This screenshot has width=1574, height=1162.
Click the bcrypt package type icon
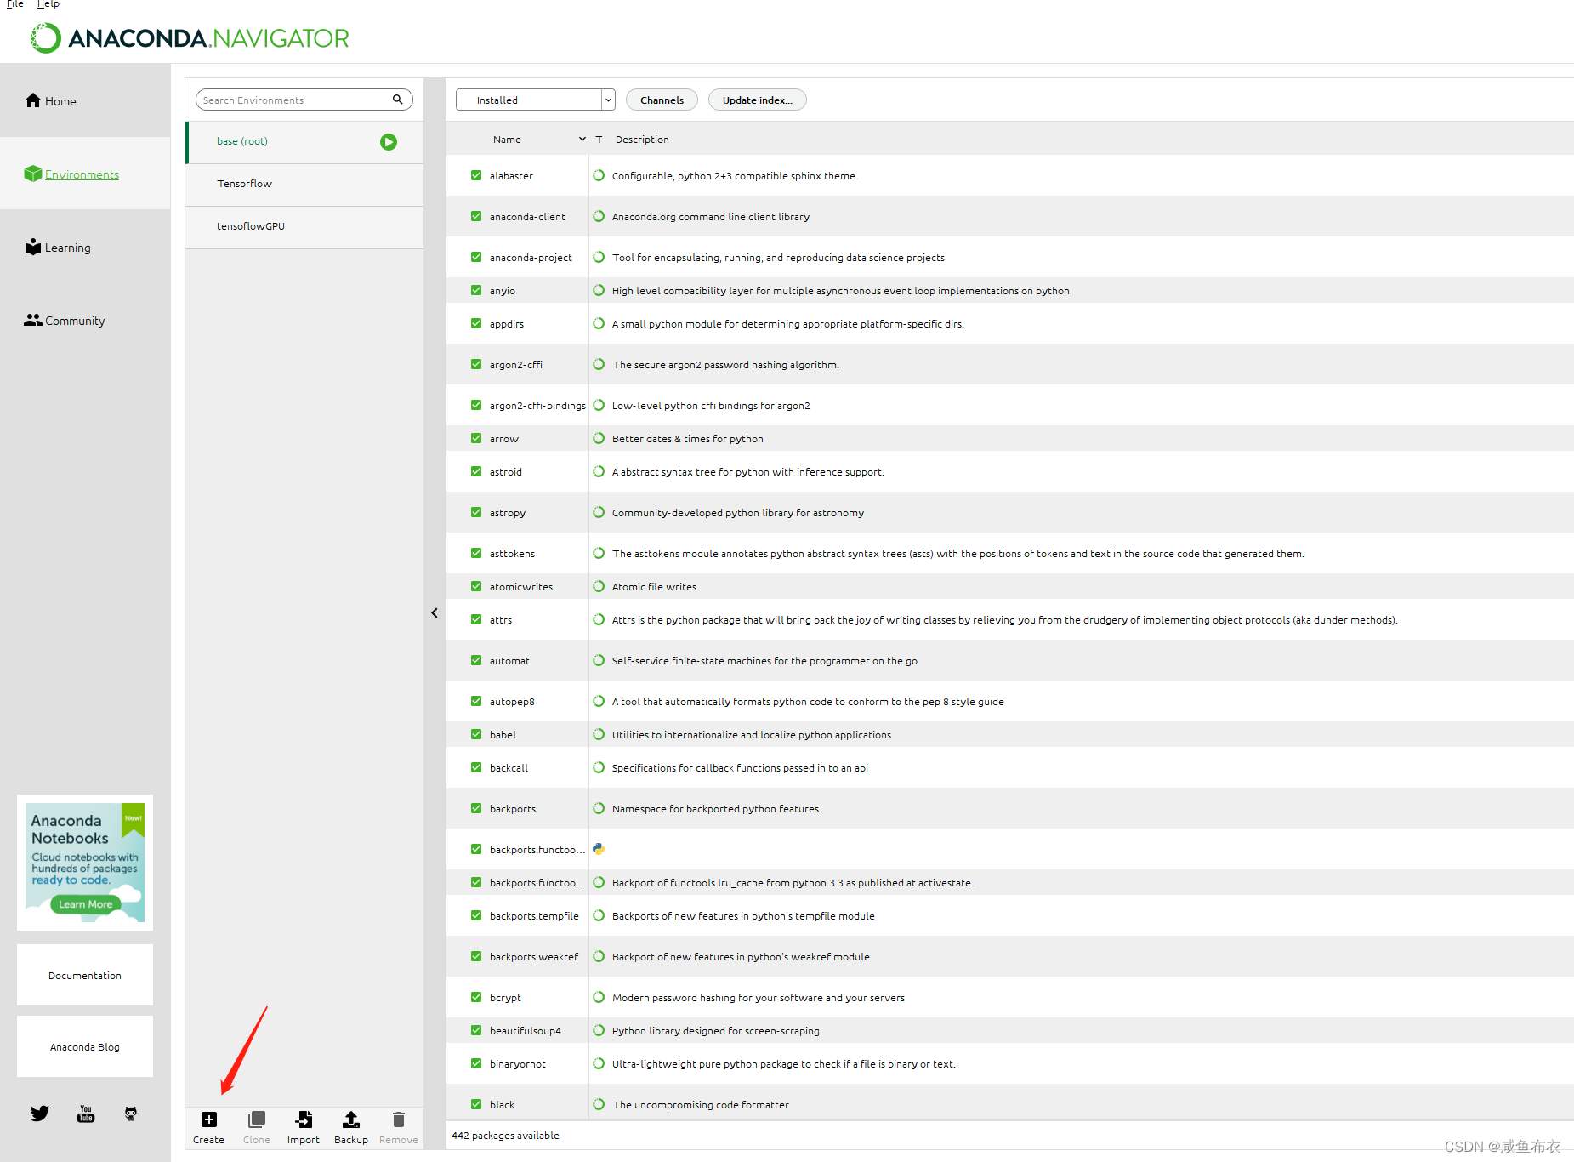599,997
